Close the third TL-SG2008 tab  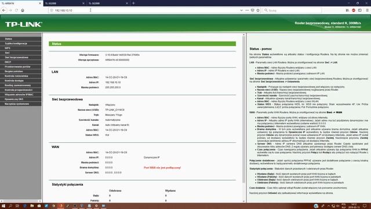(127, 3)
